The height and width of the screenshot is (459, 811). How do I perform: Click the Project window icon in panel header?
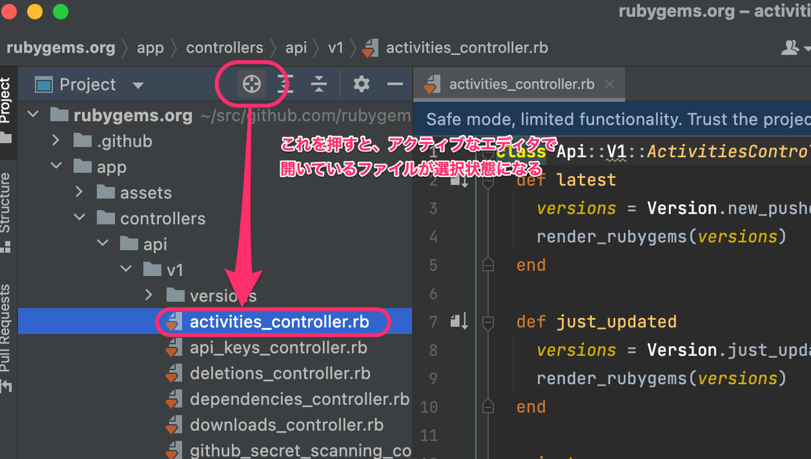pyautogui.click(x=44, y=85)
